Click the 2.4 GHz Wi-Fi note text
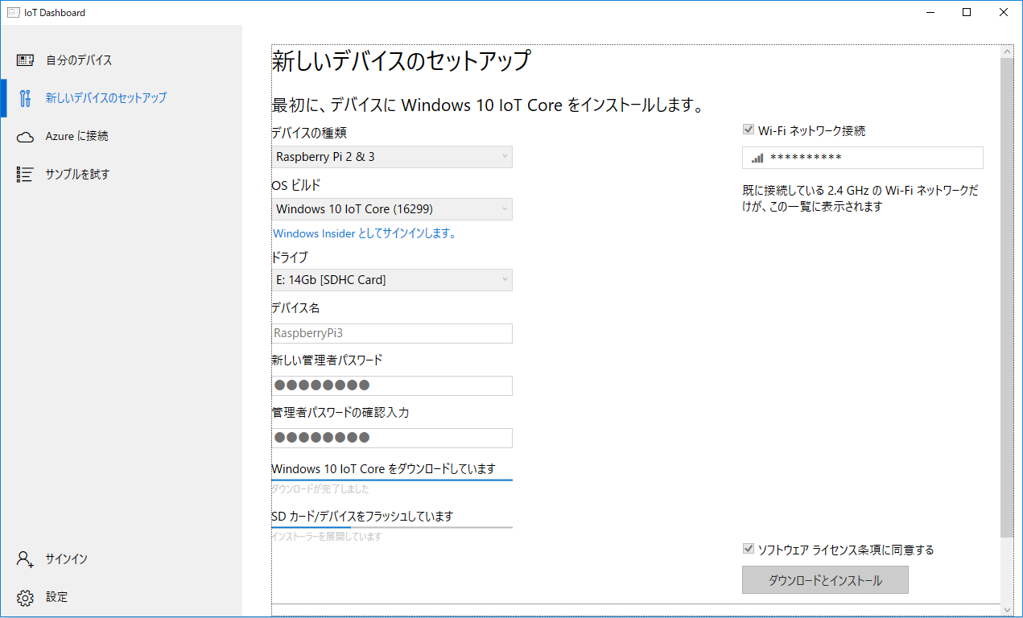Viewport: 1023px width, 618px height. pyautogui.click(x=860, y=199)
